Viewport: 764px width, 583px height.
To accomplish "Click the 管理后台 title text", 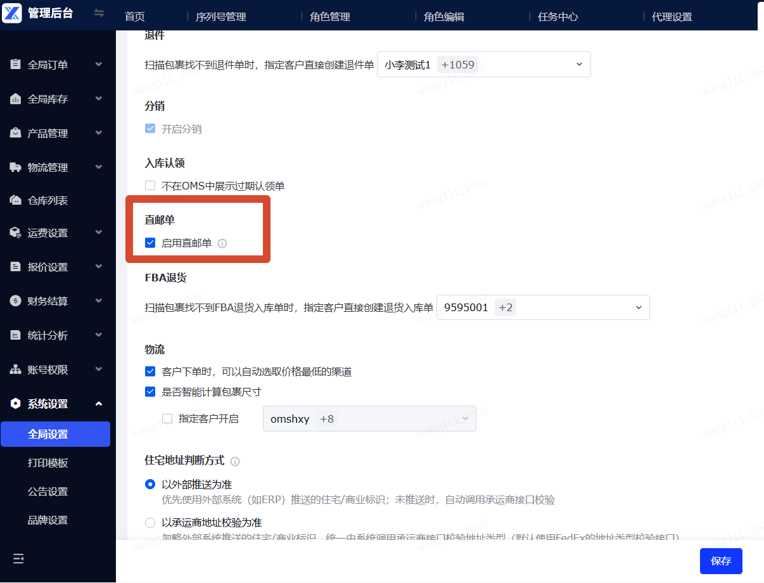I will click(50, 13).
